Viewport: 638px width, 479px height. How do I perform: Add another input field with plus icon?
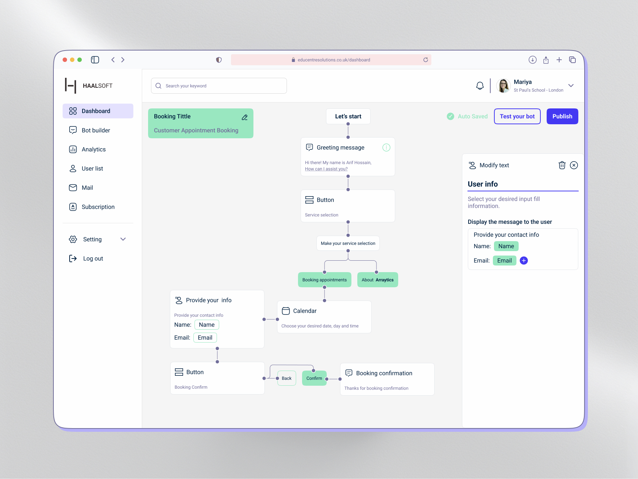click(524, 261)
